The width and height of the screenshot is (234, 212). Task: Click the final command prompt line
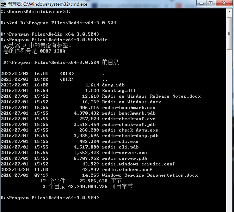click(50, 198)
